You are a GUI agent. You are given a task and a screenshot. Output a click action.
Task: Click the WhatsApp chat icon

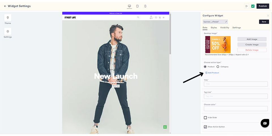(165, 127)
